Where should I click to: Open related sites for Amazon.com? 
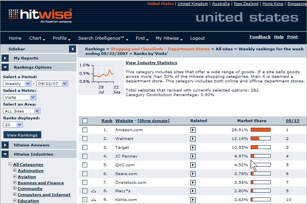(x=193, y=130)
